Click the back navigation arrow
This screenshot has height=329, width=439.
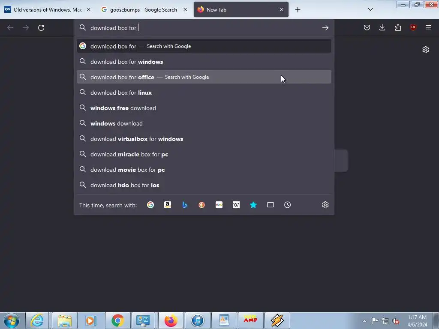tap(10, 28)
